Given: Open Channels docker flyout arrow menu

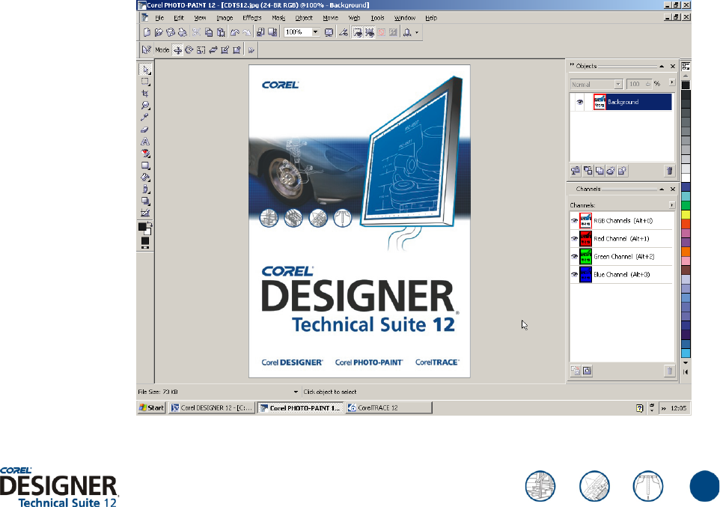Looking at the screenshot, I should tap(672, 205).
